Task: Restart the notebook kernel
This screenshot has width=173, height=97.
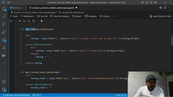Action: (x=76, y=16)
